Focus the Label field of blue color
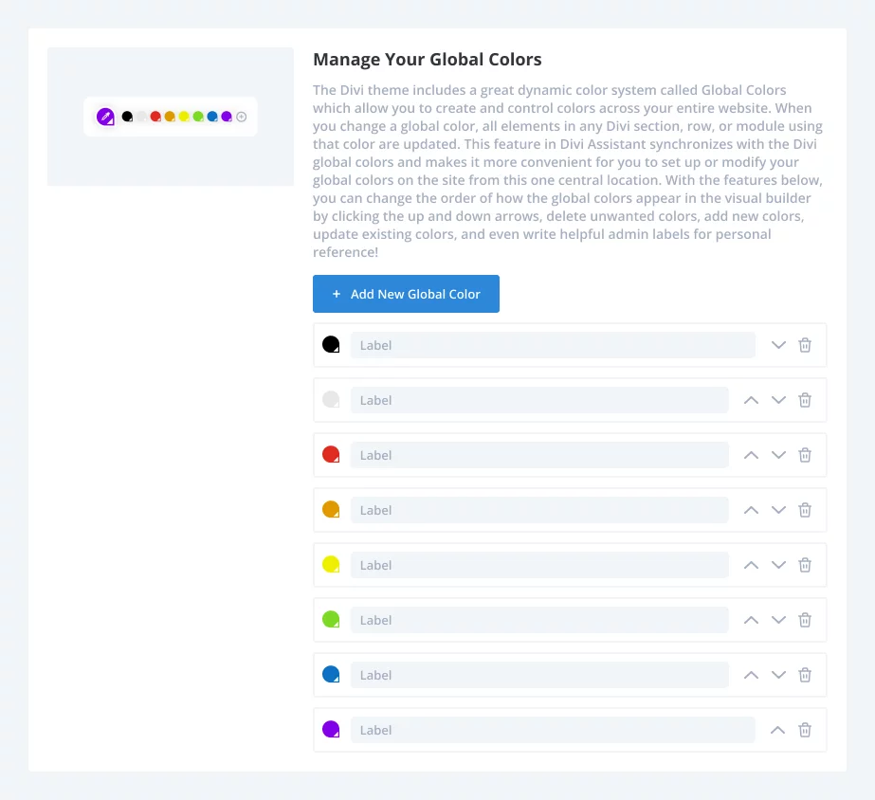This screenshot has width=875, height=800. click(539, 675)
